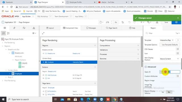182x102 pixels.
Task: Open the page selector document icon
Action: coord(101,22)
